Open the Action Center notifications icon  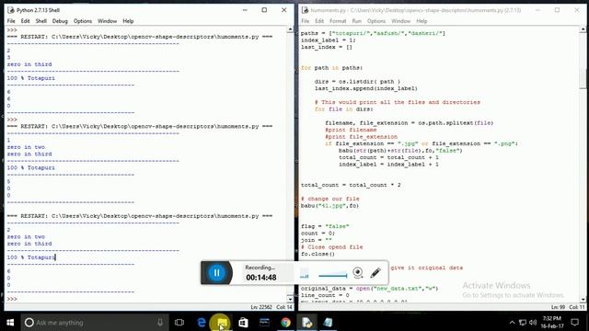(574, 323)
